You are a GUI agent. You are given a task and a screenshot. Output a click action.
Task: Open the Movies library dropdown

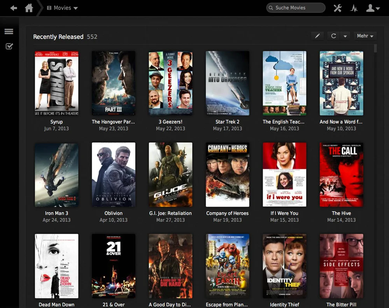click(x=63, y=8)
